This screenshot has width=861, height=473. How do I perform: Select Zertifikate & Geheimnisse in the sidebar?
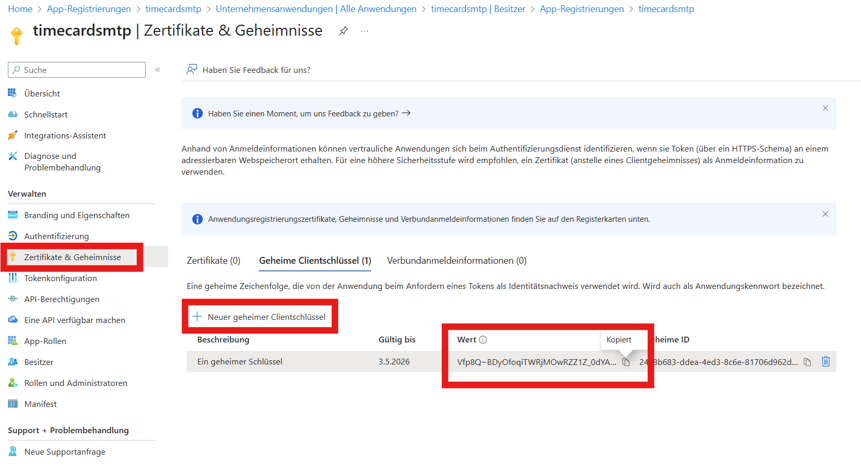click(72, 257)
